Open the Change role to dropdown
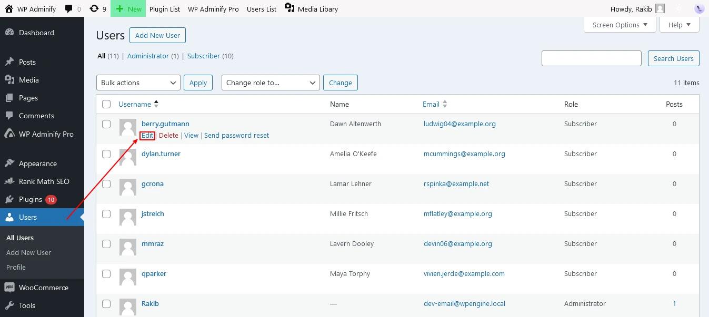Viewport: 709px width, 317px height. pyautogui.click(x=270, y=83)
